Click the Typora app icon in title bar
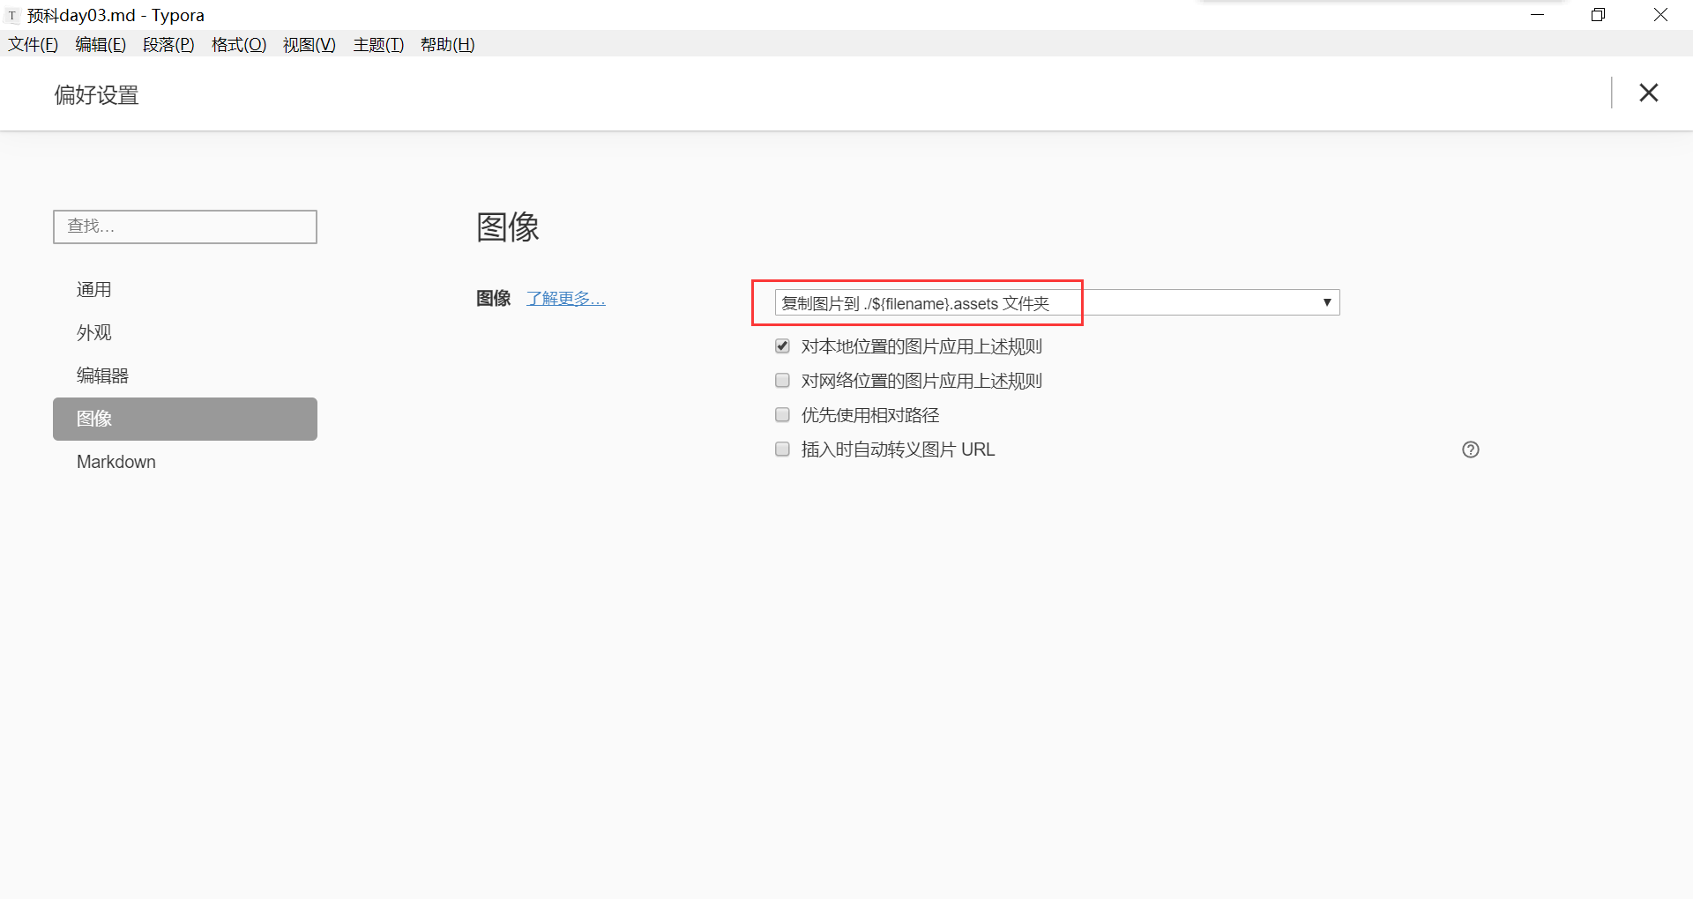The height and width of the screenshot is (899, 1693). 12,16
